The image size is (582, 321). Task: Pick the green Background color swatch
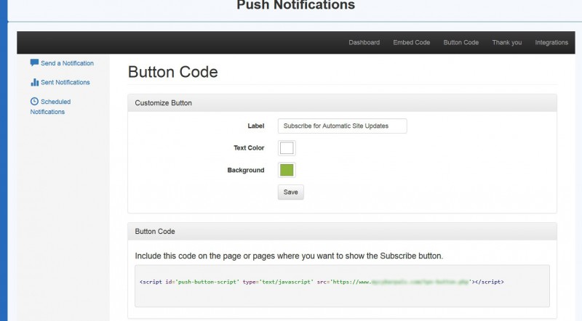pyautogui.click(x=287, y=170)
